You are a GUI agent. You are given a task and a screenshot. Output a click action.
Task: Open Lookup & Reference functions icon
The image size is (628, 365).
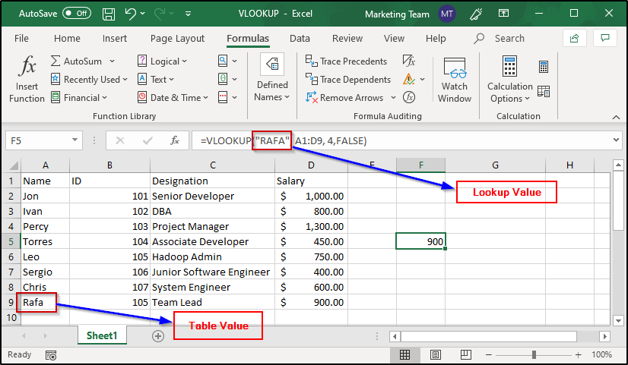[x=223, y=61]
